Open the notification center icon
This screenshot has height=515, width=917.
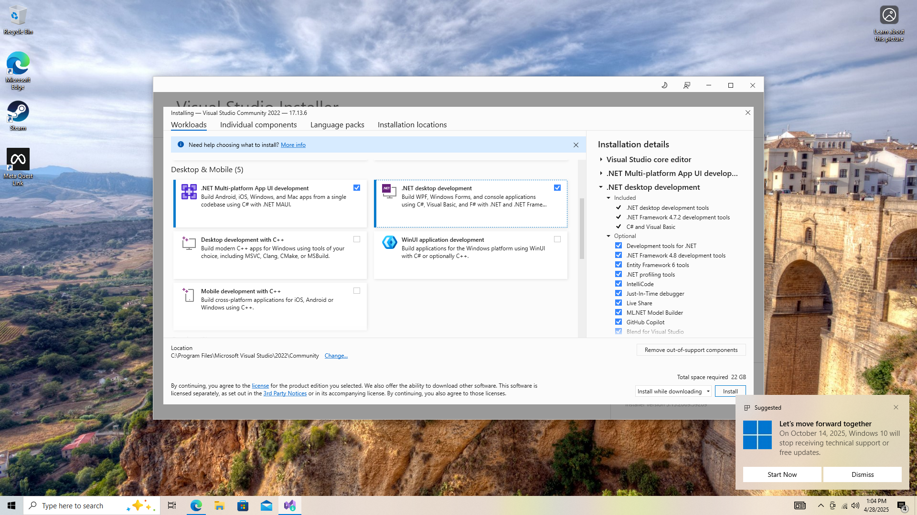click(x=902, y=506)
